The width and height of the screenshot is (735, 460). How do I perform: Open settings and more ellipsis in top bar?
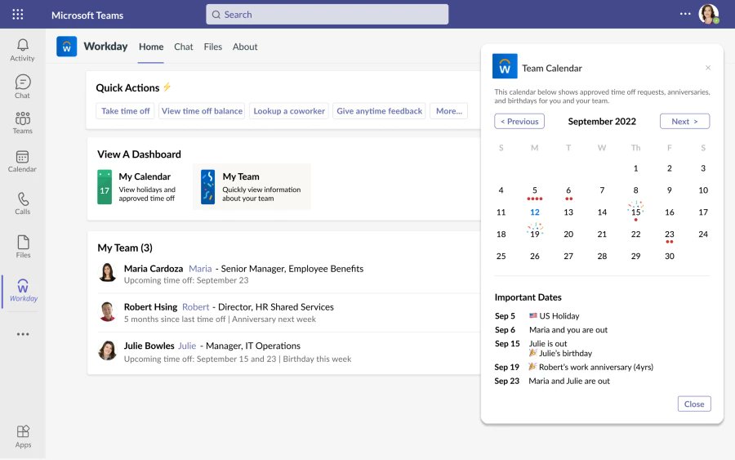[685, 14]
